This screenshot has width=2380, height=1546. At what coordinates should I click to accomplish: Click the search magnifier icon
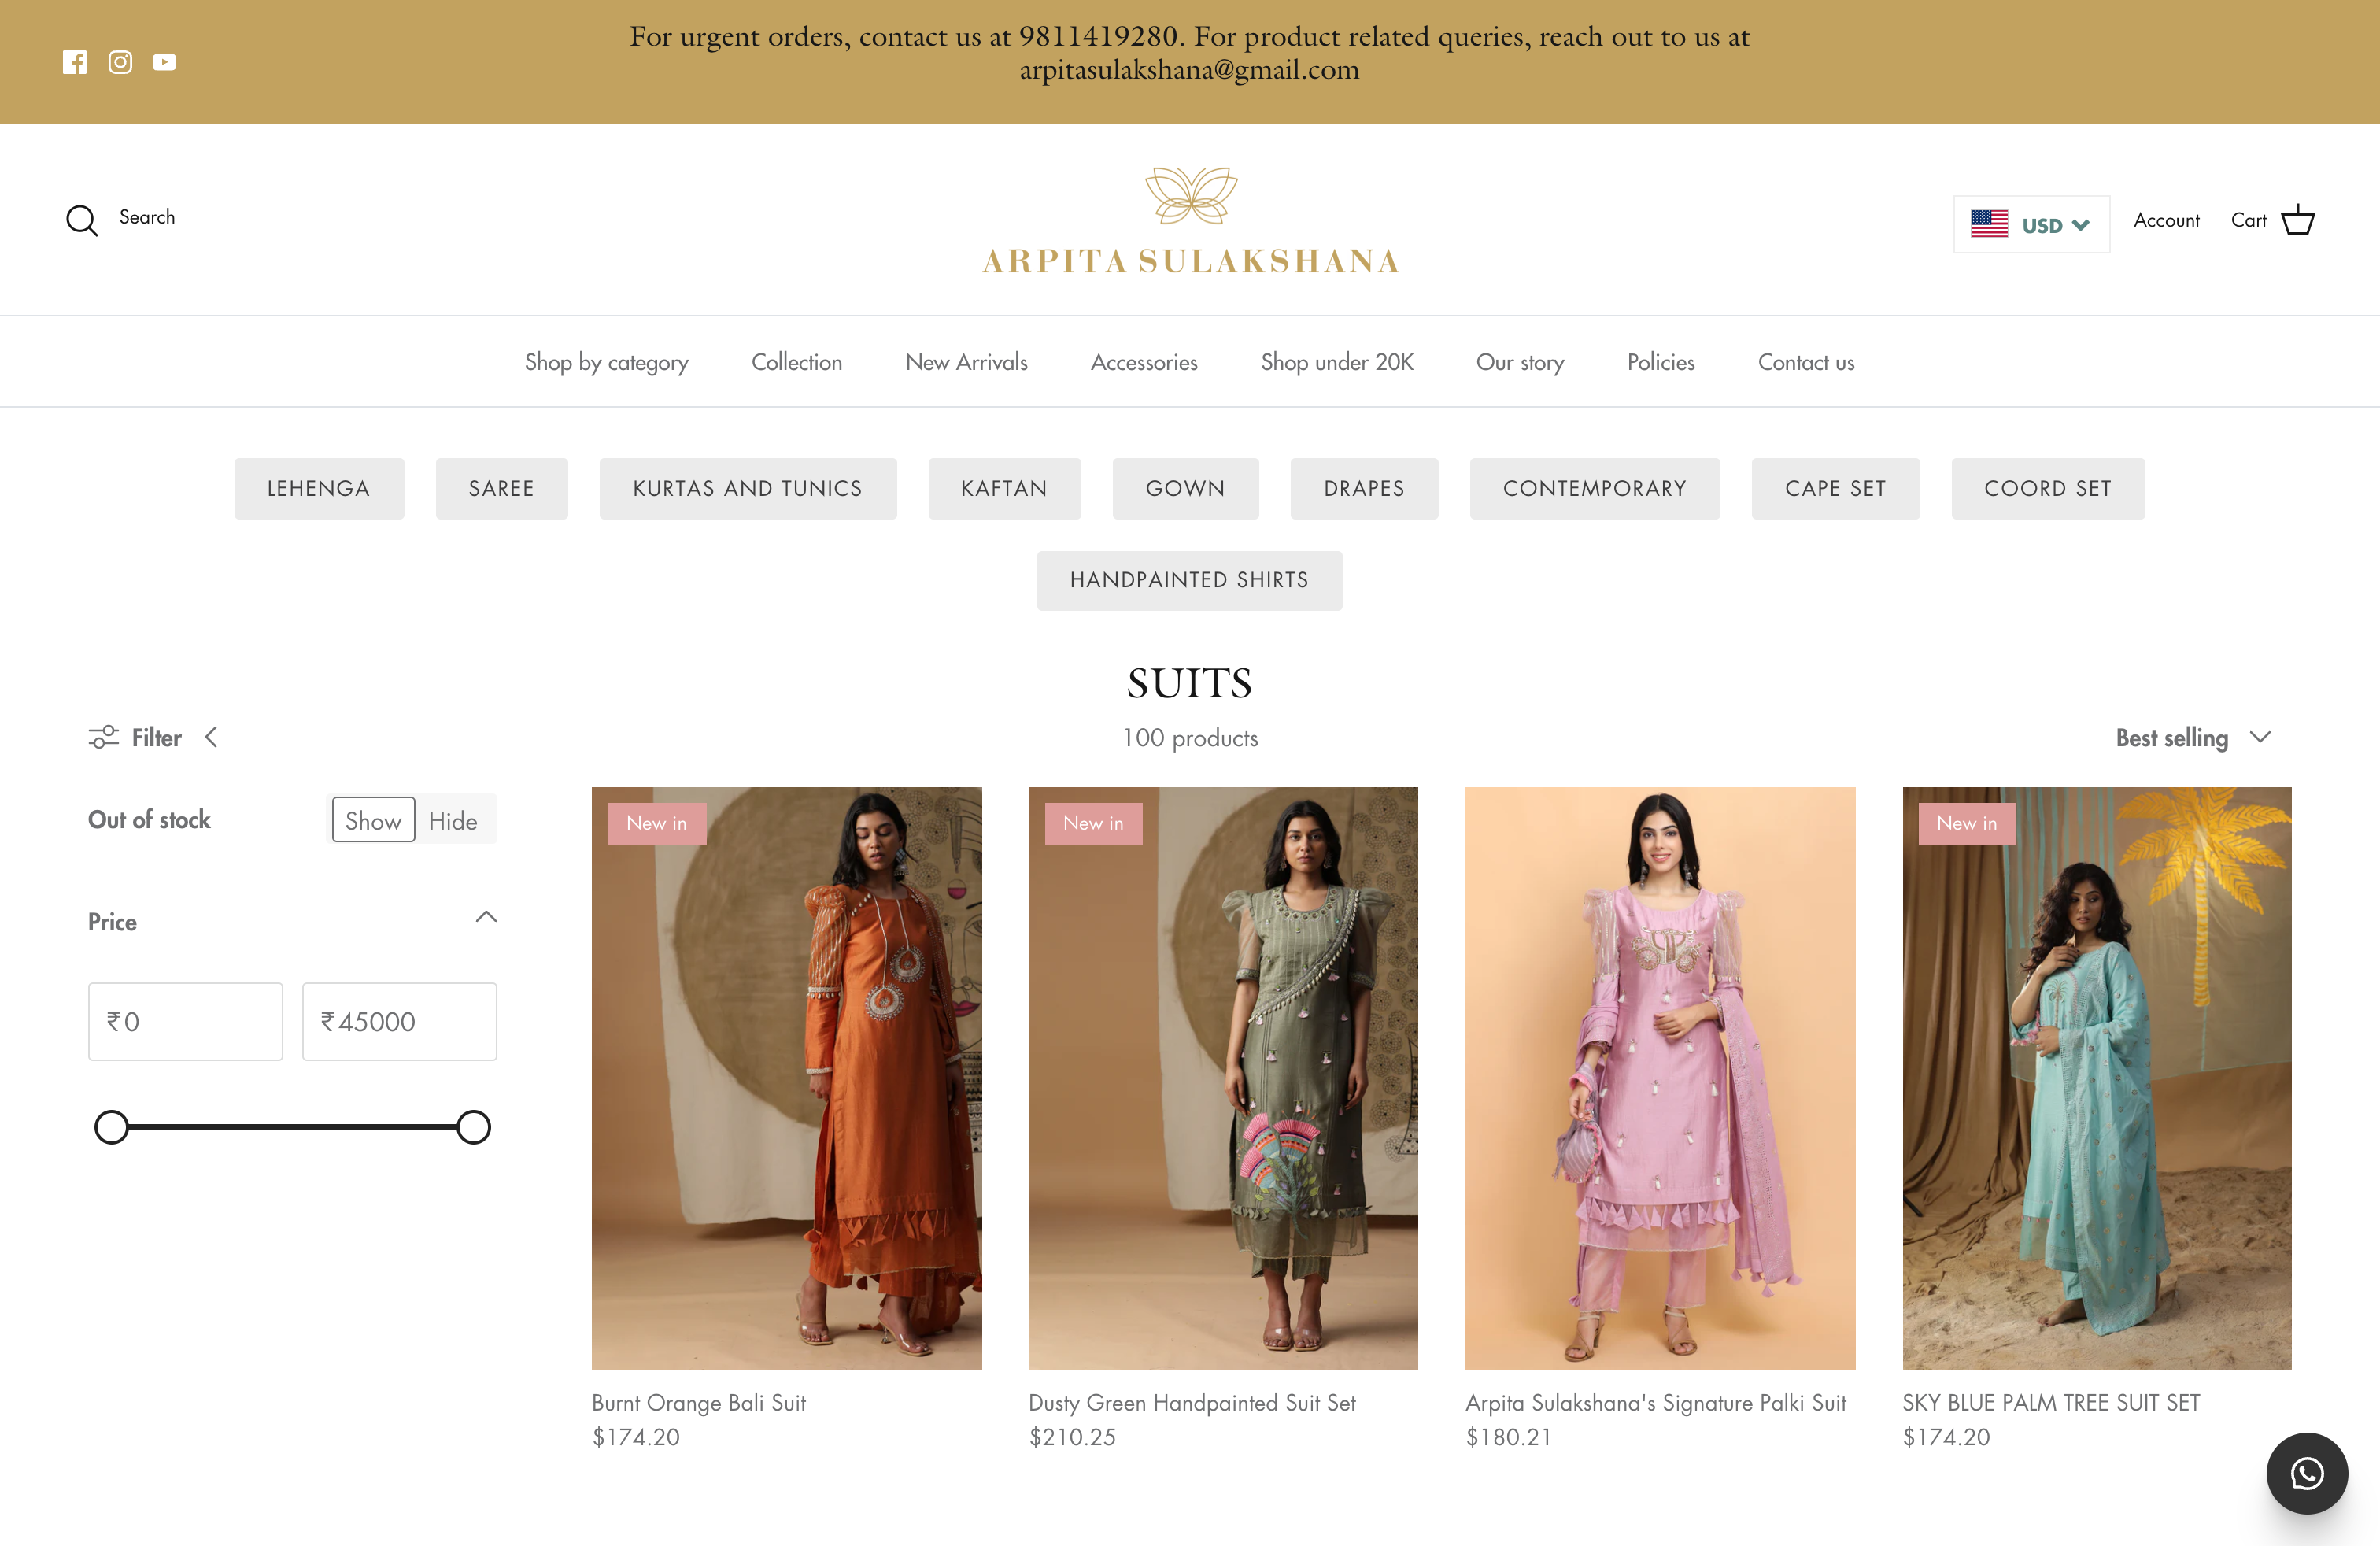(x=82, y=220)
